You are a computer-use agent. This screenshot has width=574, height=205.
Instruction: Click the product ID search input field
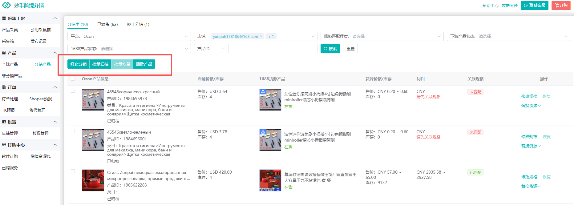273,49
